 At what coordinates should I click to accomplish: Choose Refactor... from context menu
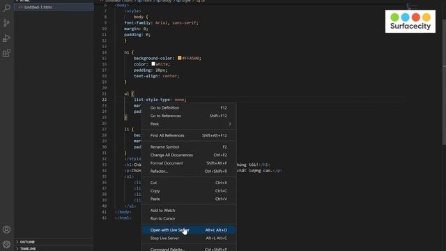(x=189, y=171)
